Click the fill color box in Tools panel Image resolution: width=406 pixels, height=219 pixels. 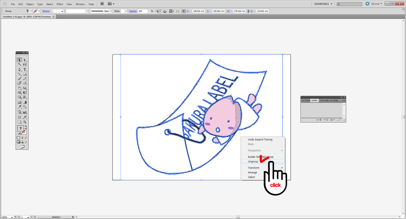pos(20,128)
